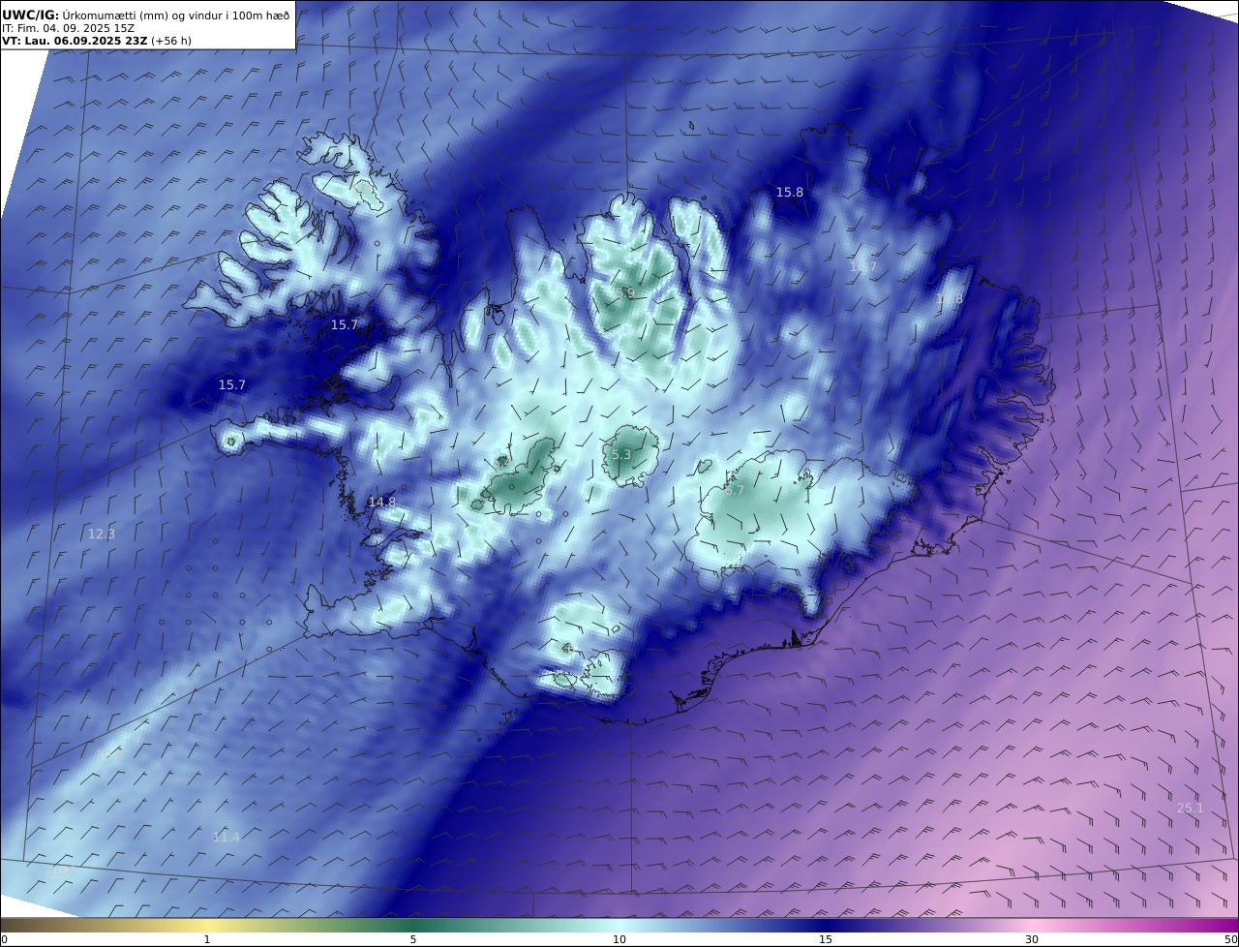1239x947 pixels.
Task: Click the 15.8 value off the north coast
Action: (790, 193)
